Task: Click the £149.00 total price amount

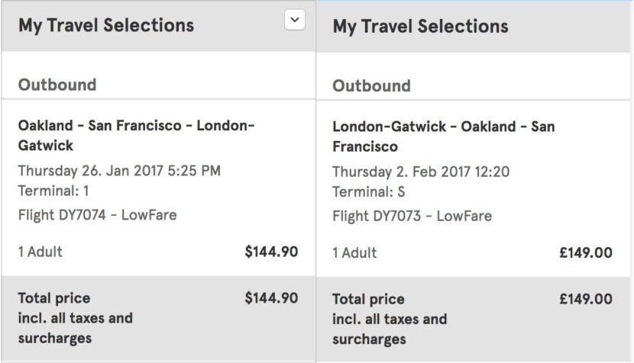Action: 586,299
